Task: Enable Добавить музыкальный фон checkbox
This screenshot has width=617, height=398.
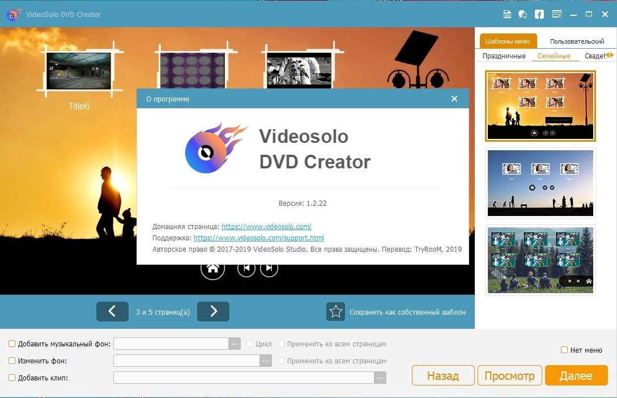Action: click(12, 344)
